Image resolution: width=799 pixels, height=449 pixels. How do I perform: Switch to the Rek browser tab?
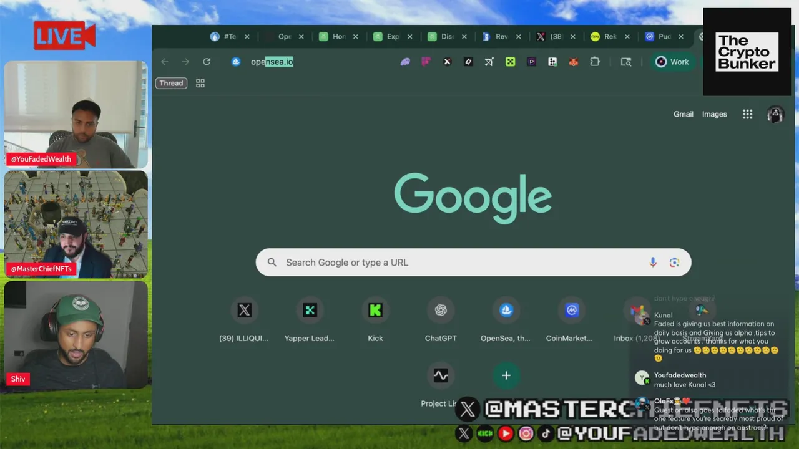pyautogui.click(x=610, y=37)
